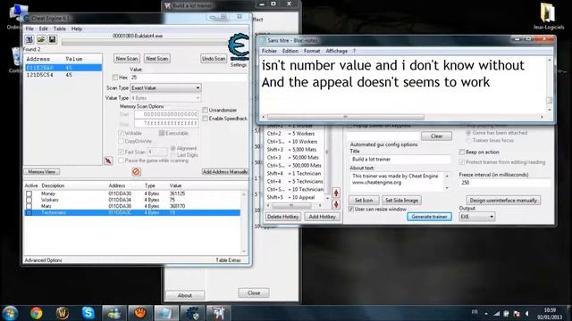
Task: Open World of Warcraft taskbar icon
Action: click(63, 313)
